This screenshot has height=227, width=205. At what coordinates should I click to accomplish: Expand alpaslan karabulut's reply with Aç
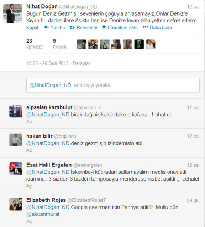coord(29,122)
